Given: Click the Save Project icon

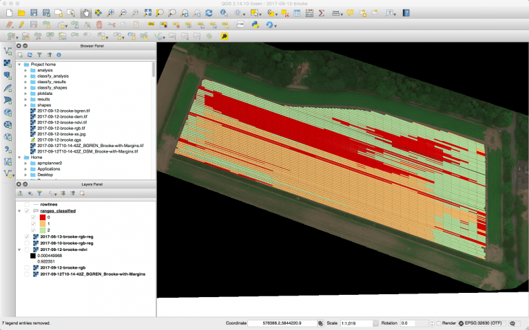Looking at the screenshot, I should 34,13.
